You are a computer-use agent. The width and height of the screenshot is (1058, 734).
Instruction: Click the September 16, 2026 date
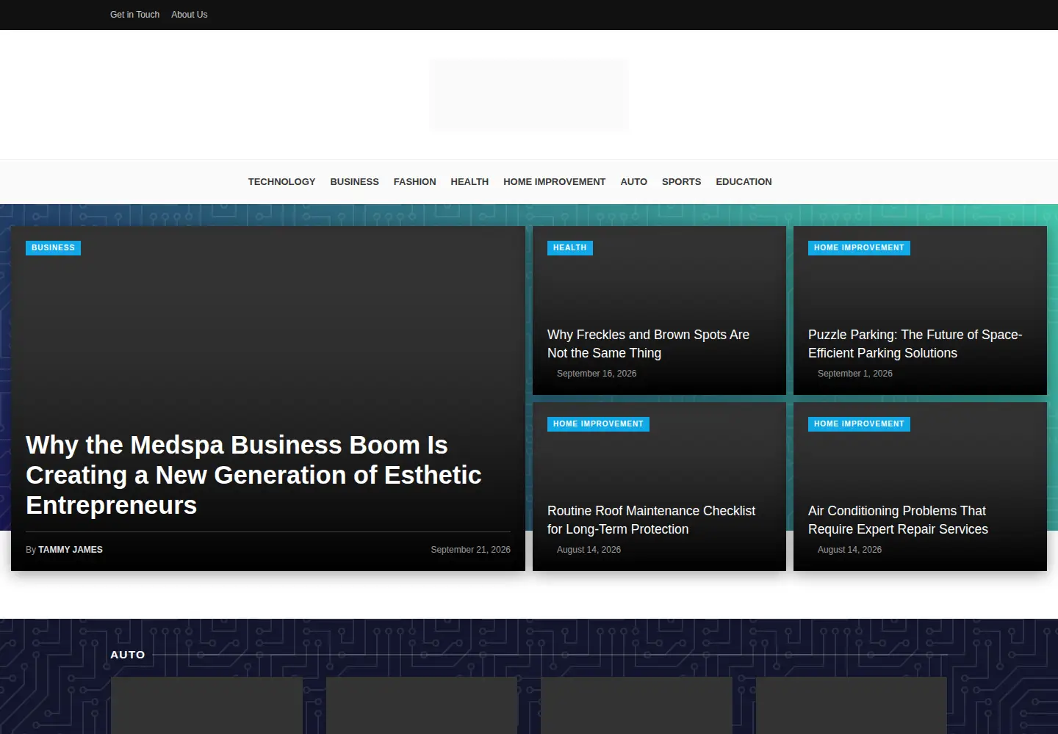click(x=597, y=374)
